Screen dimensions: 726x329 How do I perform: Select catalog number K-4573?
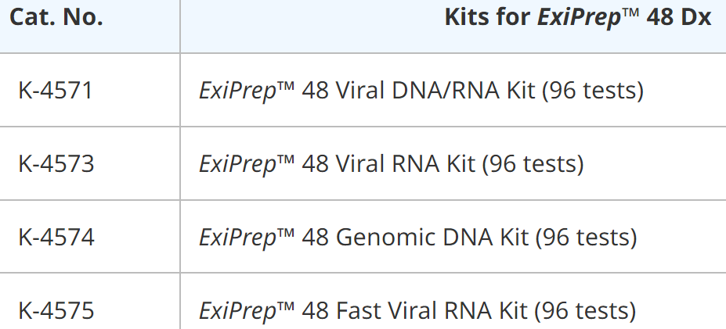(56, 163)
